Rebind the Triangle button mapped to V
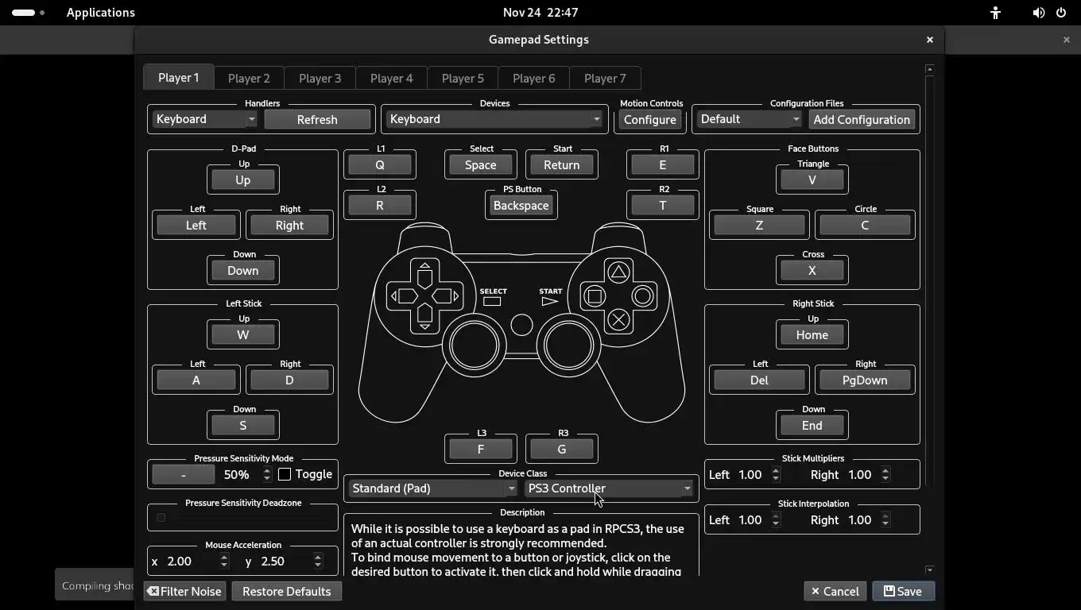The image size is (1081, 610). pyautogui.click(x=812, y=180)
